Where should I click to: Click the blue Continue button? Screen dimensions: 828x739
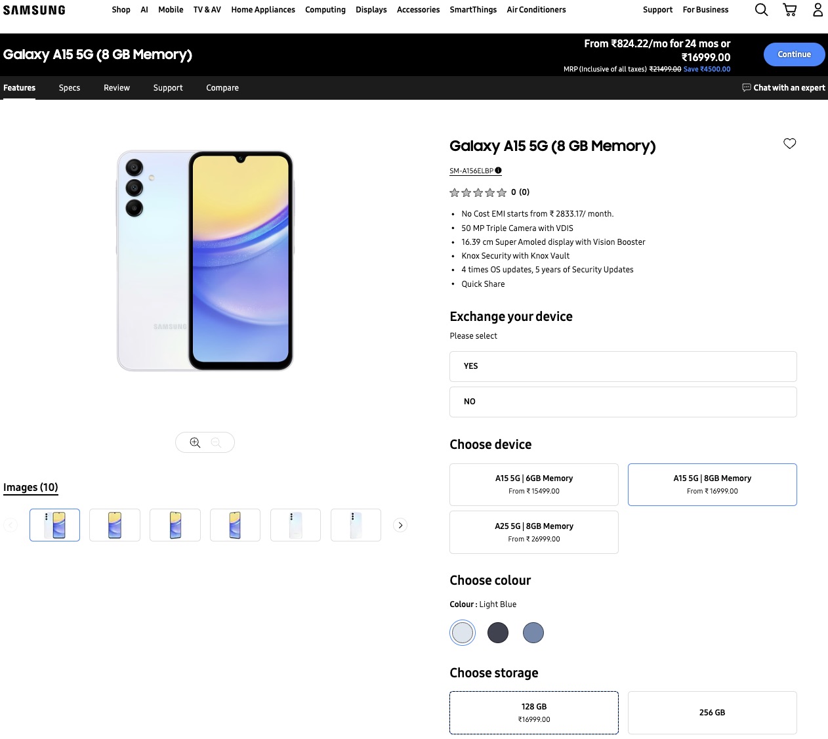click(794, 54)
